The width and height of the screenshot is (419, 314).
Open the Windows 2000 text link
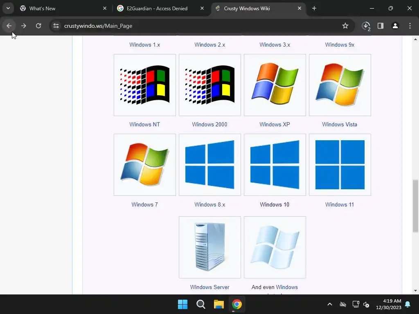coord(209,124)
